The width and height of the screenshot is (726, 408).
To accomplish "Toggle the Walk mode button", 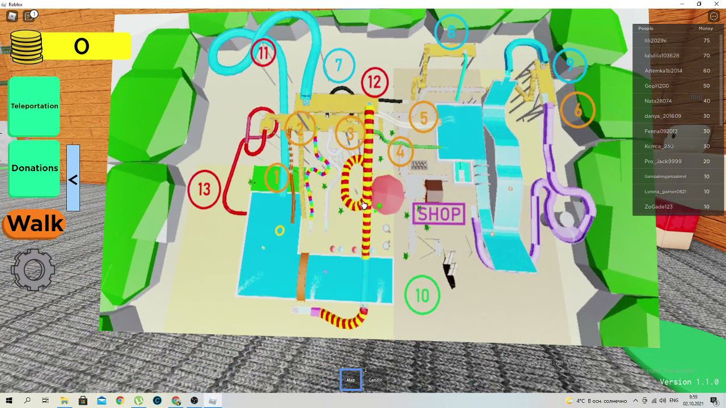I will [35, 224].
